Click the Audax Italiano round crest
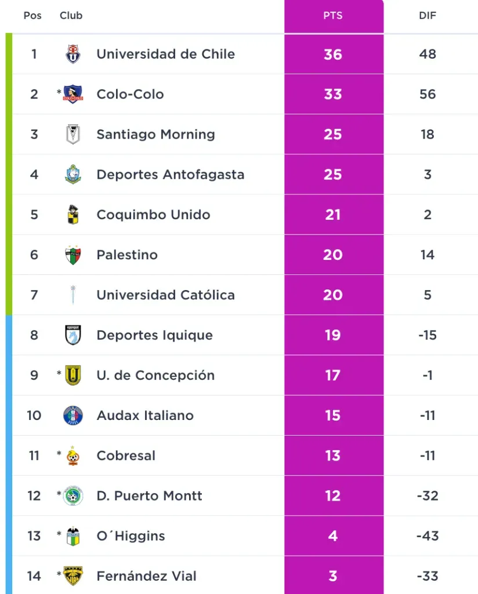 click(x=73, y=415)
